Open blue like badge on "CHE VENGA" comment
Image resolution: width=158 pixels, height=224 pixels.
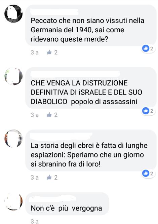pyautogui.click(x=148, y=111)
